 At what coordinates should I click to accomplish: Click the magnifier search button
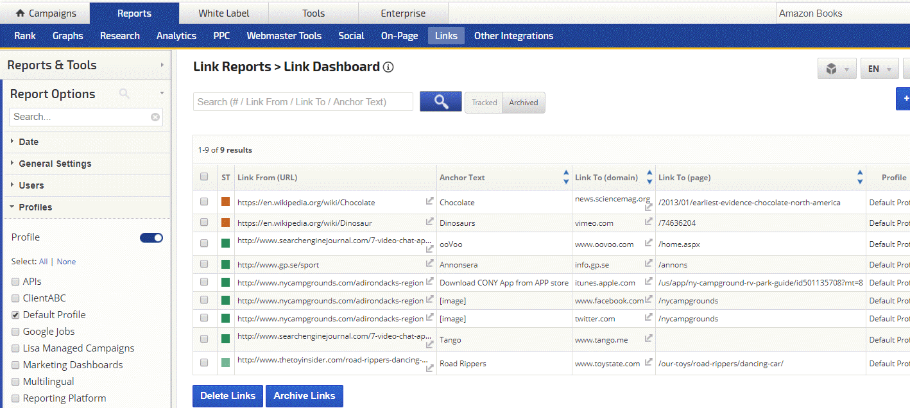(x=440, y=101)
